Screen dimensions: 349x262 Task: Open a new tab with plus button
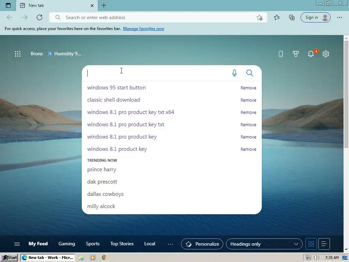point(104,5)
